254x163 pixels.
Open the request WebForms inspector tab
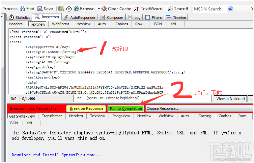click(x=61, y=24)
